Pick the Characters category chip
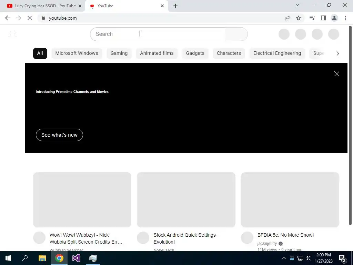This screenshot has height=265, width=353. [229, 53]
